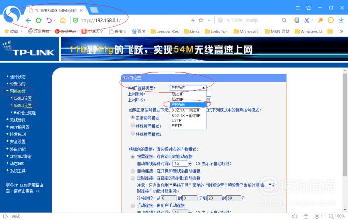Click the yellow star 收藏 favorites button

[x=11, y=31]
